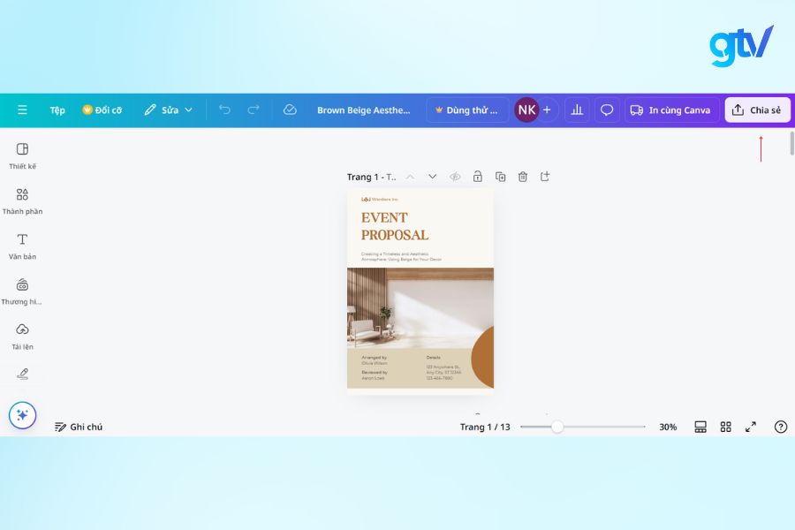
Task: Click the Chia sẻ share button
Action: coord(757,110)
